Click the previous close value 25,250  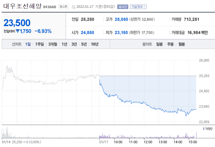87,19
